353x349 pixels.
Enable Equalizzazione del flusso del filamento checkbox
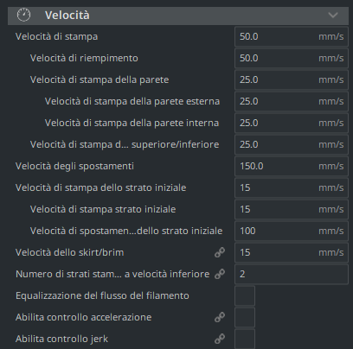click(x=245, y=295)
